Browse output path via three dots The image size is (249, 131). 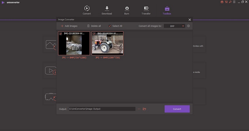[139, 109]
